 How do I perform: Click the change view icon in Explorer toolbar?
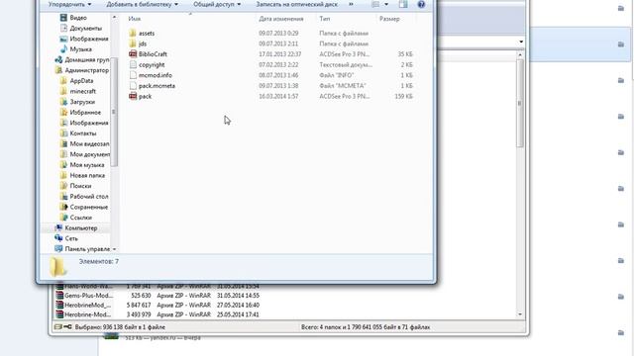[375, 4]
